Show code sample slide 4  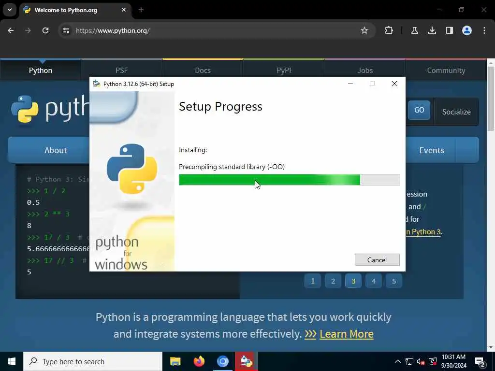click(x=374, y=281)
